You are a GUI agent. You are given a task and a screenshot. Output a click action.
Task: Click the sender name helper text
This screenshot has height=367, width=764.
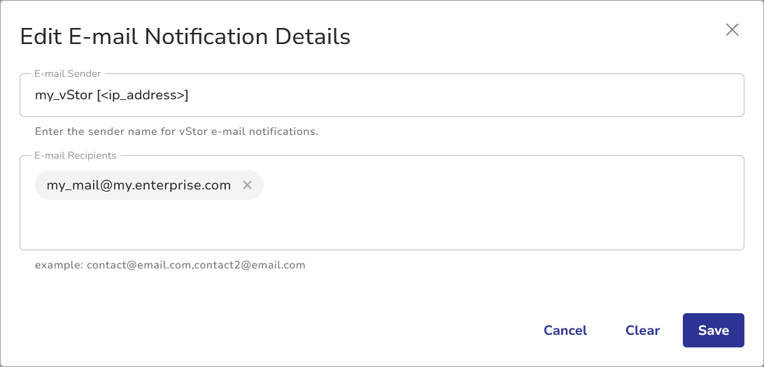pos(176,131)
